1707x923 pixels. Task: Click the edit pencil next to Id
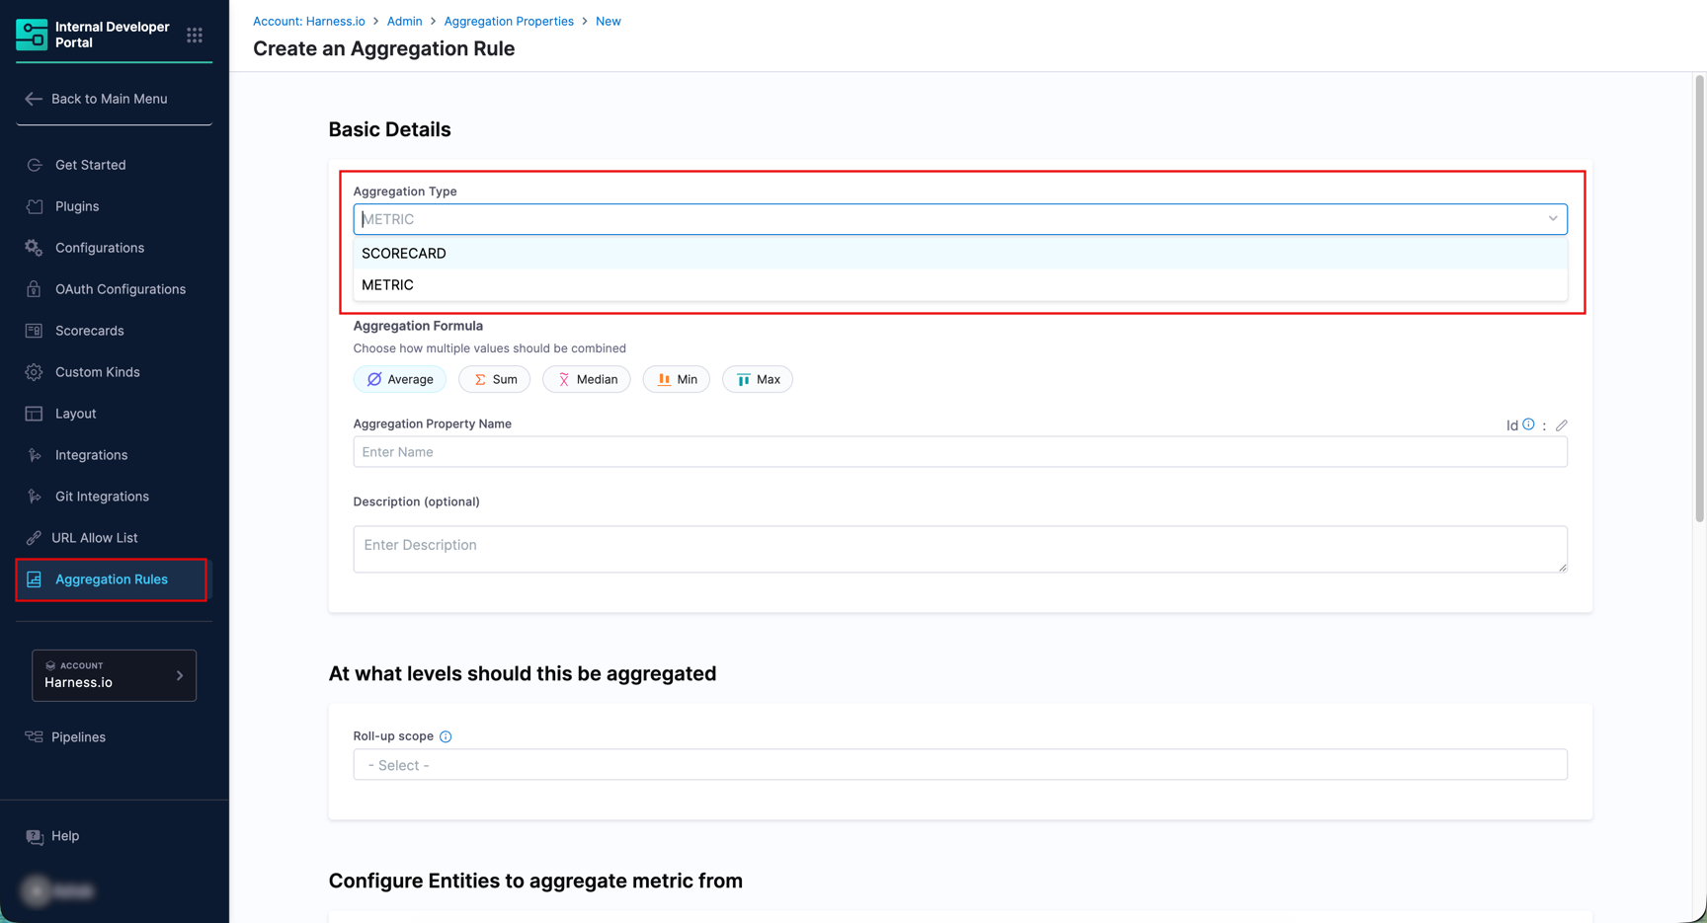click(x=1561, y=424)
